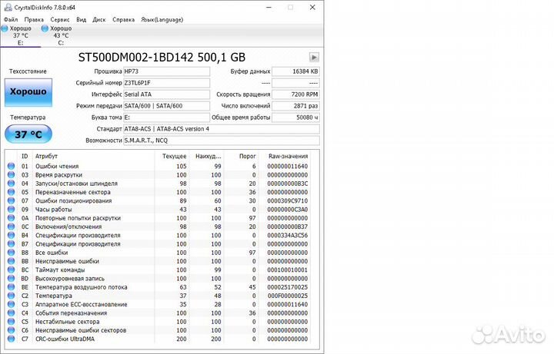Select the disk model title ST500DM002-1BD142
Image resolution: width=554 pixels, height=354 pixels.
click(x=135, y=58)
